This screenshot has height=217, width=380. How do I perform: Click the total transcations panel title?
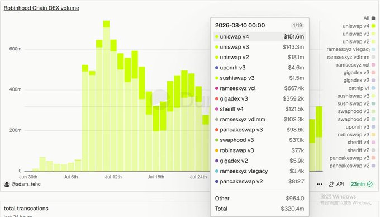[26, 209]
